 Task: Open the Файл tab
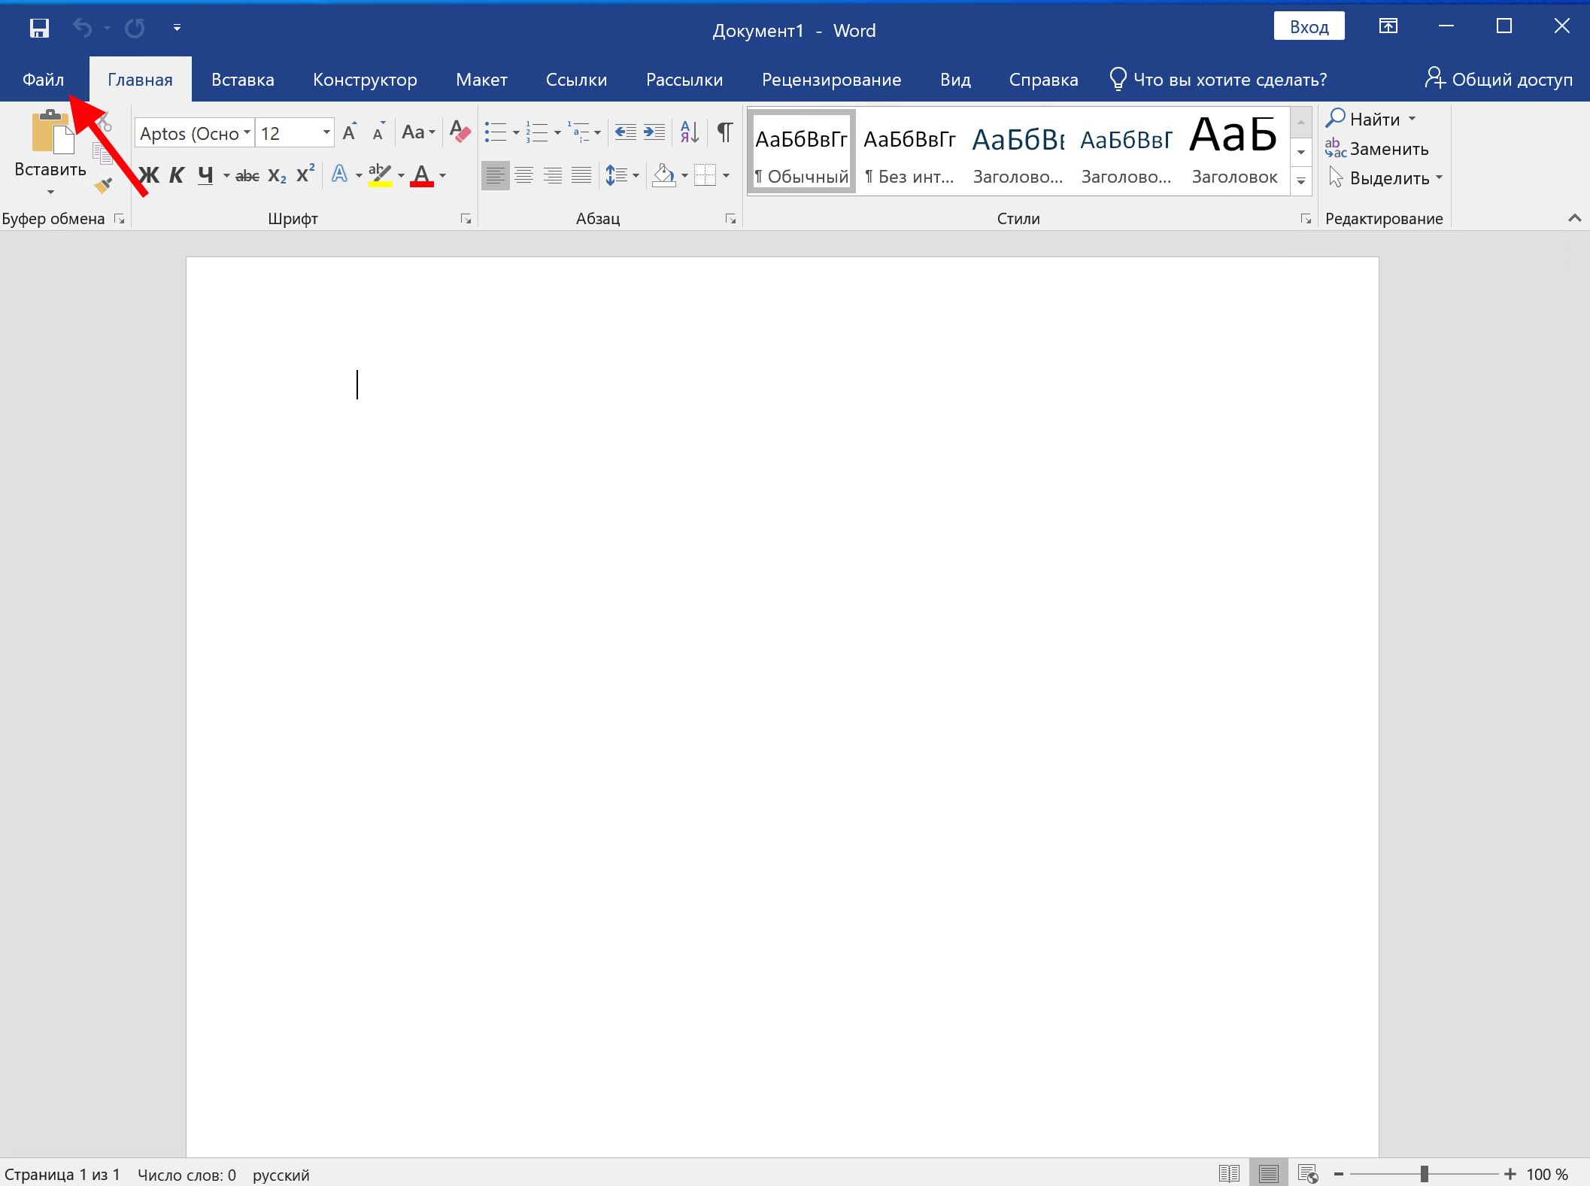(44, 80)
